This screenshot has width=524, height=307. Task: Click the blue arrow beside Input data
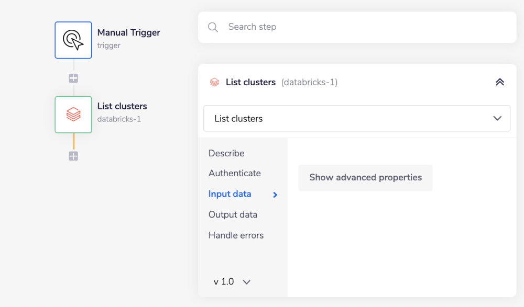[x=275, y=194]
